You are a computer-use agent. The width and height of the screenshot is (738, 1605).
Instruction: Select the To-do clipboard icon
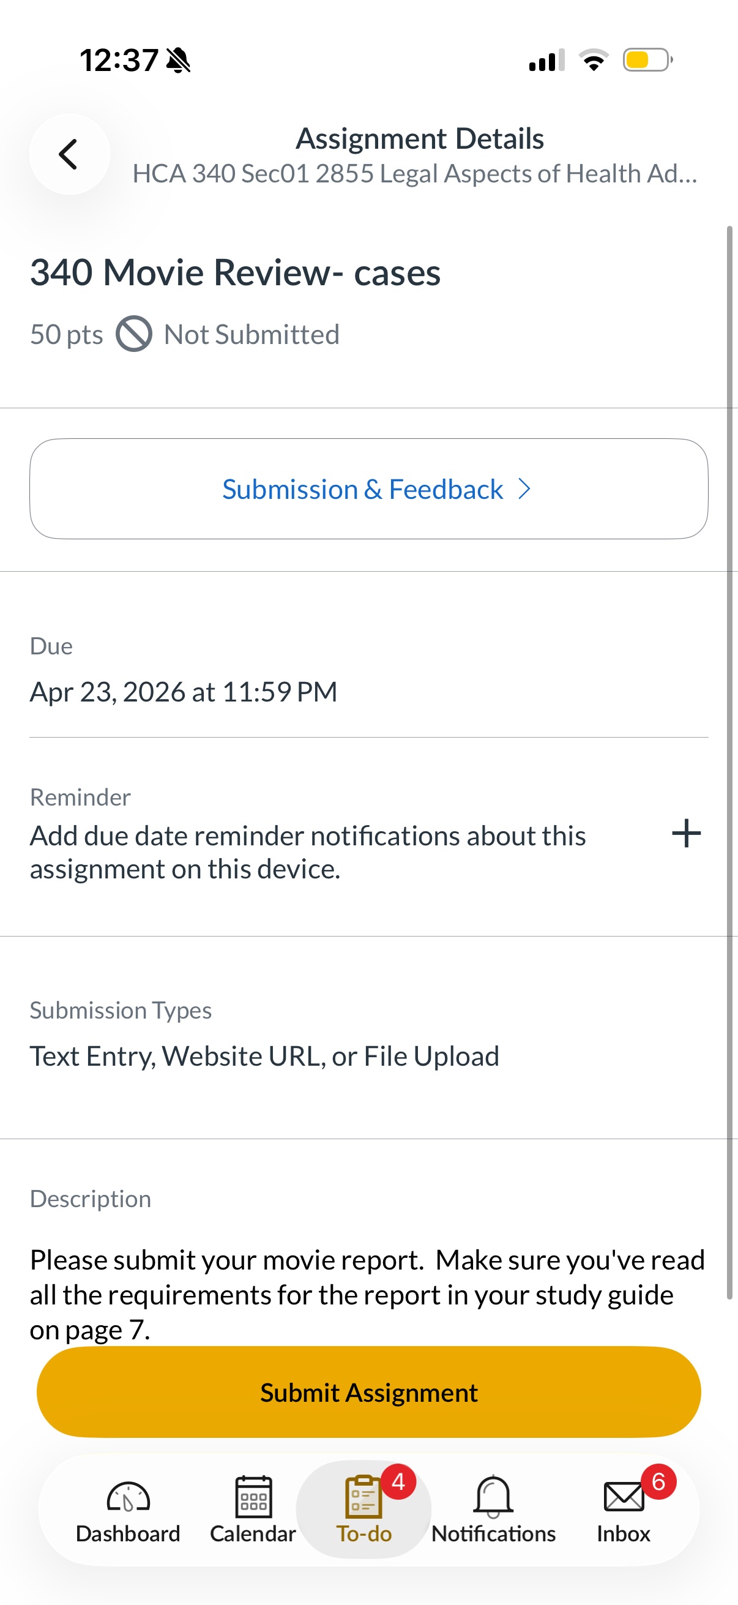pyautogui.click(x=363, y=1497)
